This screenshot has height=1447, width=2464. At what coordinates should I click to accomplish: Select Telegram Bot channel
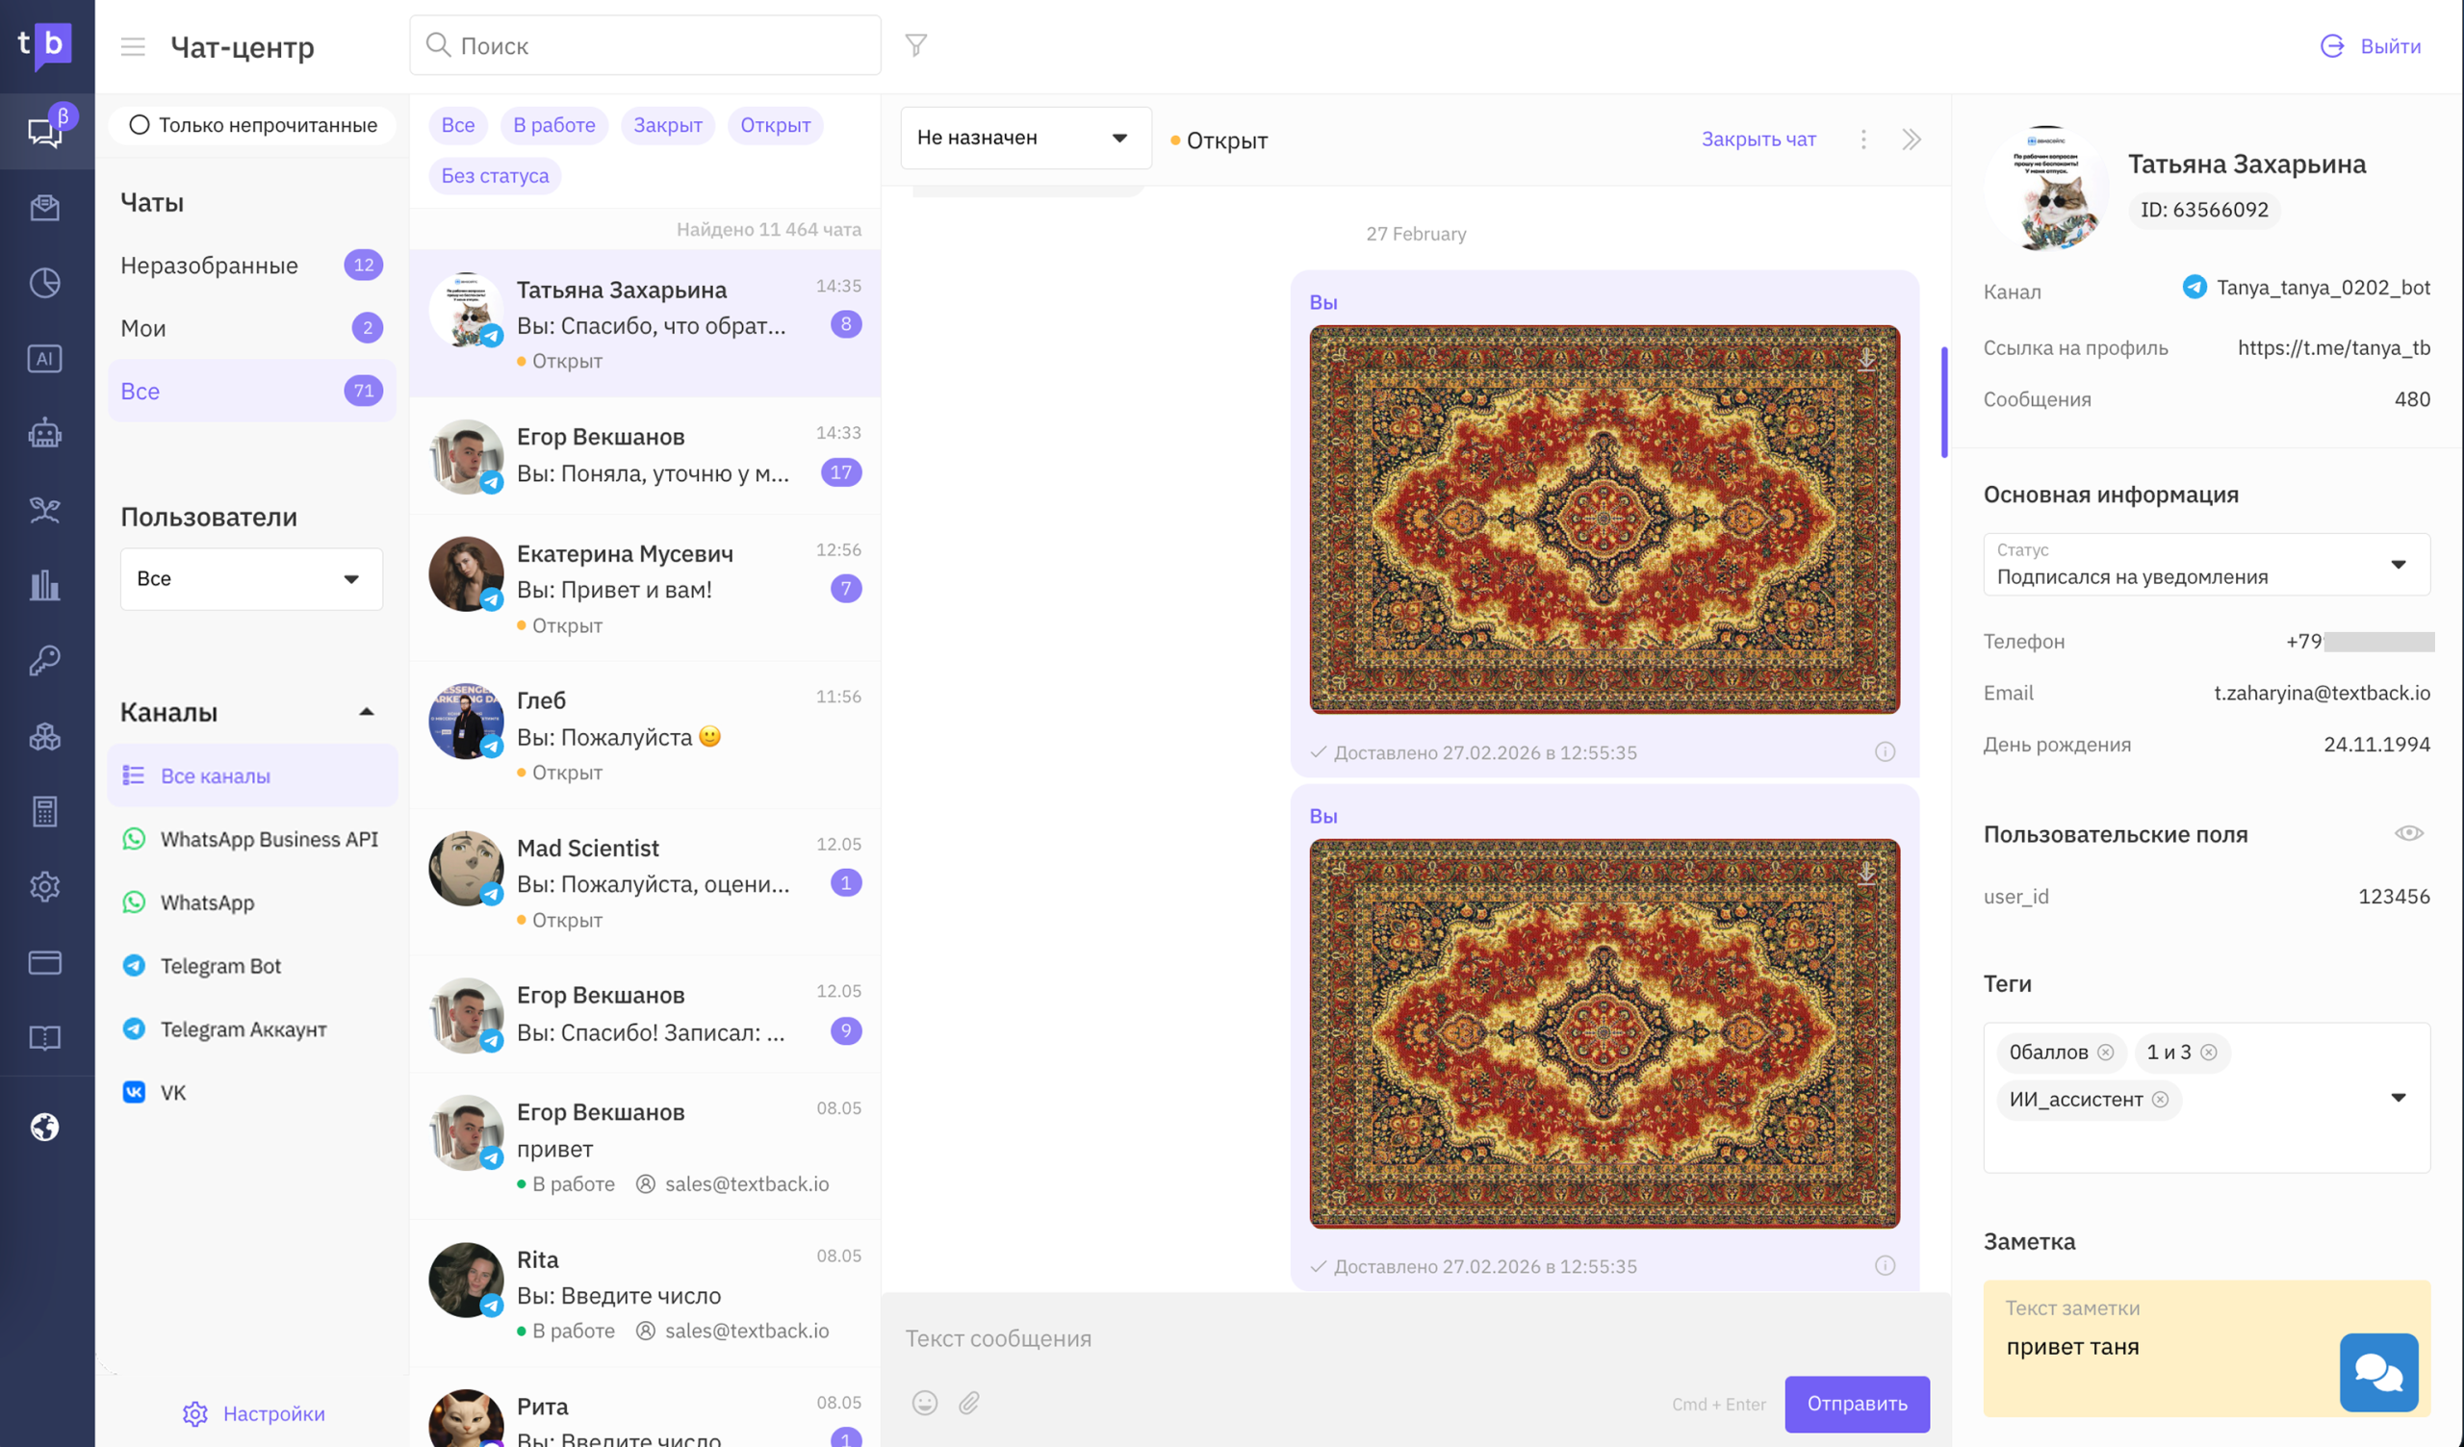[220, 965]
